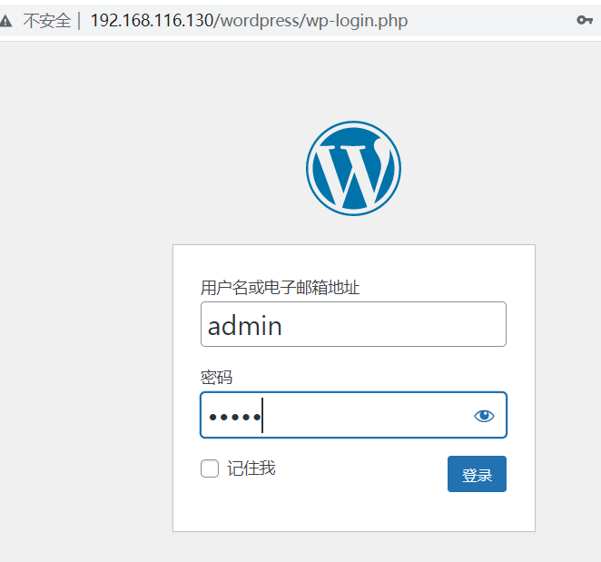
Task: Enable the 记住我 checkbox
Action: [210, 468]
